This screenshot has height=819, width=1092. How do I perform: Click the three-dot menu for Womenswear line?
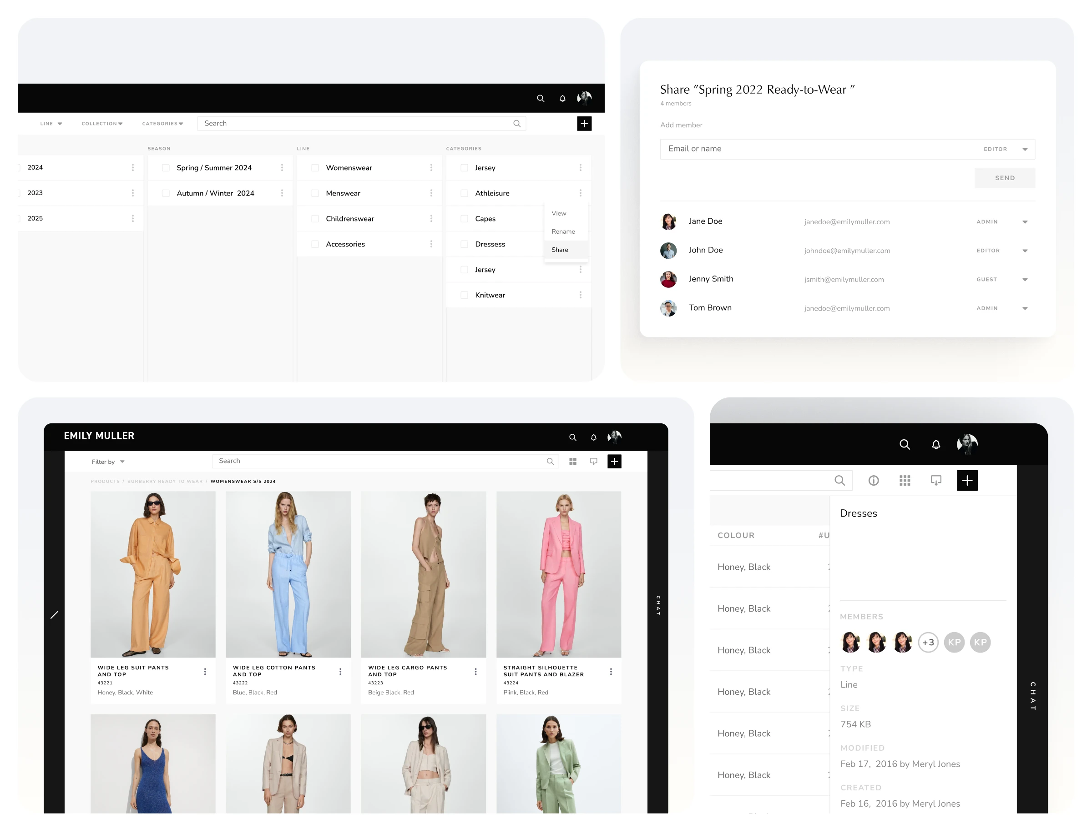click(431, 168)
